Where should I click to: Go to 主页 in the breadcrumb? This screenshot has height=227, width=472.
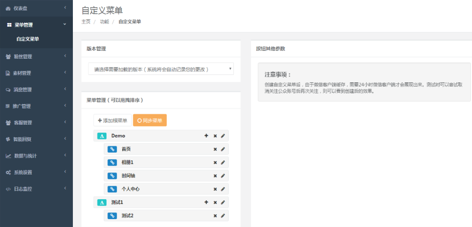[86, 21]
